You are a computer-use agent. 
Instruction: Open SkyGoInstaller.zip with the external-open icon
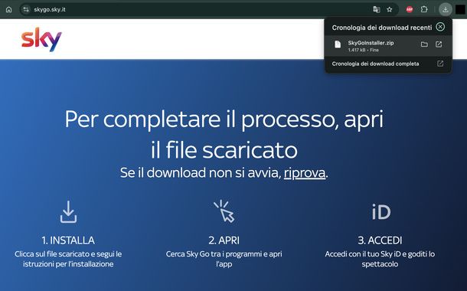point(439,44)
